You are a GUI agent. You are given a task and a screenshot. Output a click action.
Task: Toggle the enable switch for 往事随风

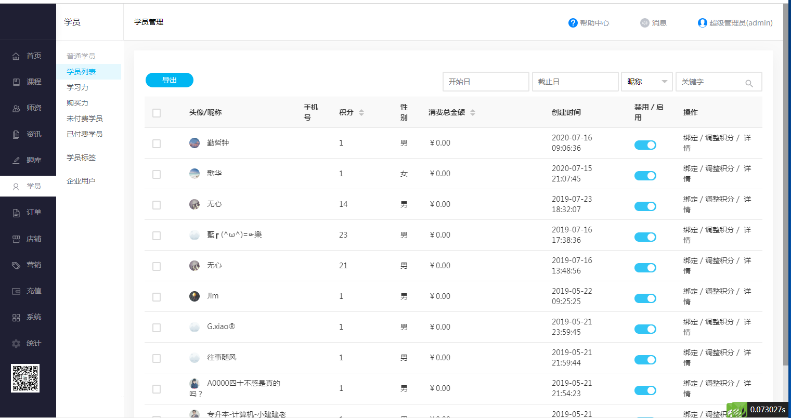click(645, 360)
